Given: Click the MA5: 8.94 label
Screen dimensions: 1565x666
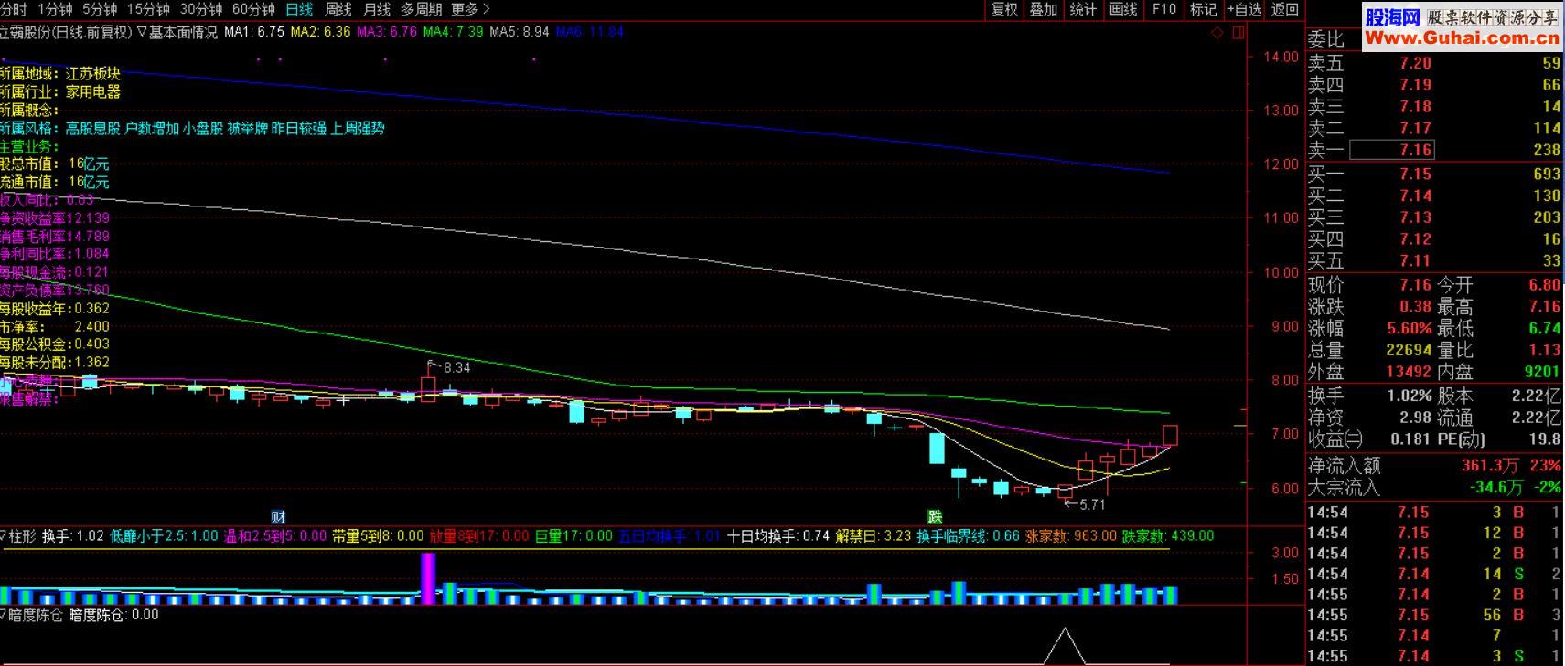Looking at the screenshot, I should (x=519, y=32).
